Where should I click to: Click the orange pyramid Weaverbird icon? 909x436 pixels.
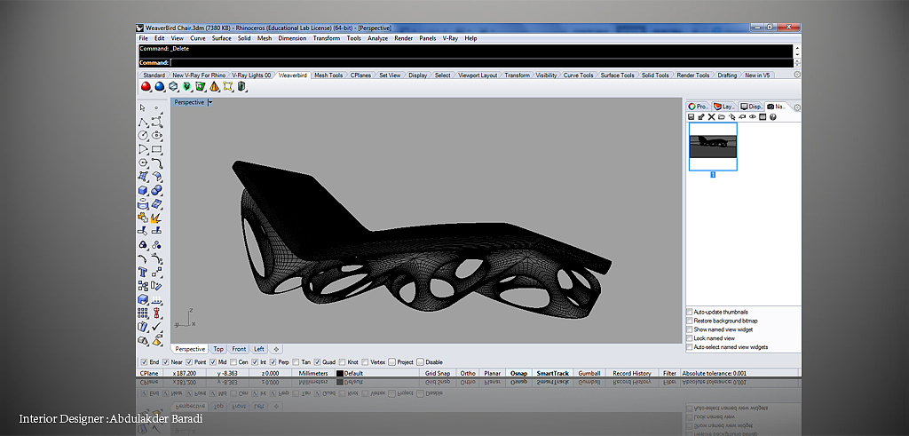click(x=214, y=87)
